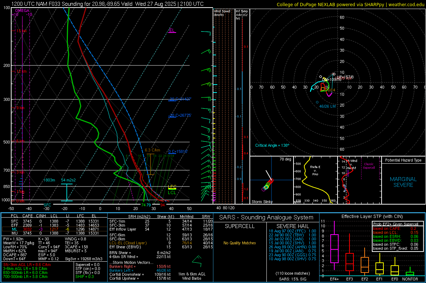Image resolution: width=426 pixels, height=283 pixels.
Task: Click the green LCL level label
Action: point(172,192)
